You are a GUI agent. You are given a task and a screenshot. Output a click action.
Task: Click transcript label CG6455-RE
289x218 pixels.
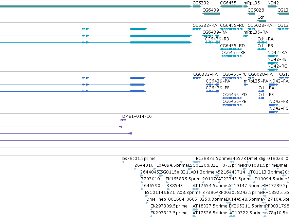(x=234, y=53)
